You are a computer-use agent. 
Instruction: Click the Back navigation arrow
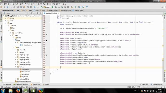click(35, 7)
